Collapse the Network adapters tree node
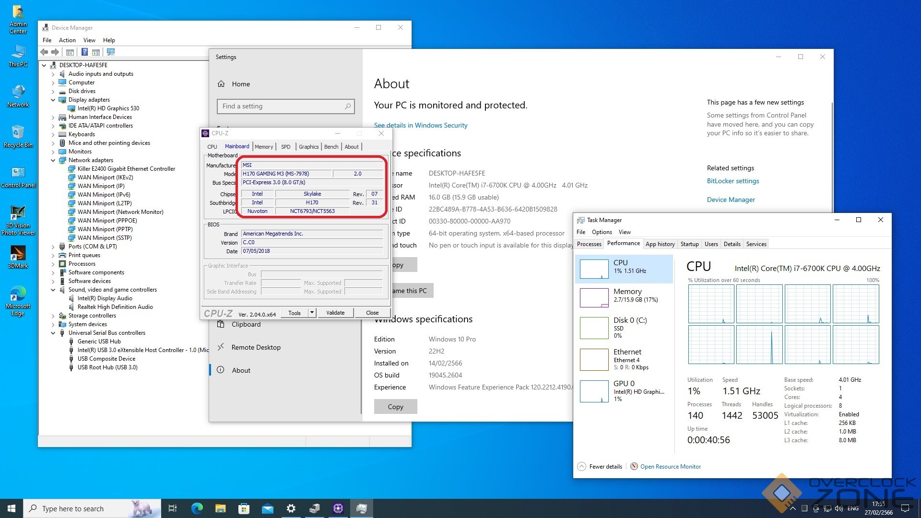The width and height of the screenshot is (921, 518). click(x=53, y=160)
